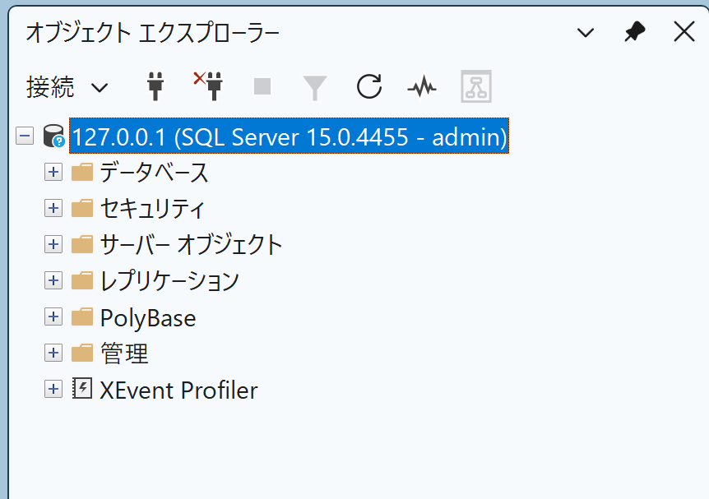Close the オブジェクト エクスプローラー panel
Viewport: 709px width, 499px height.
(x=684, y=31)
